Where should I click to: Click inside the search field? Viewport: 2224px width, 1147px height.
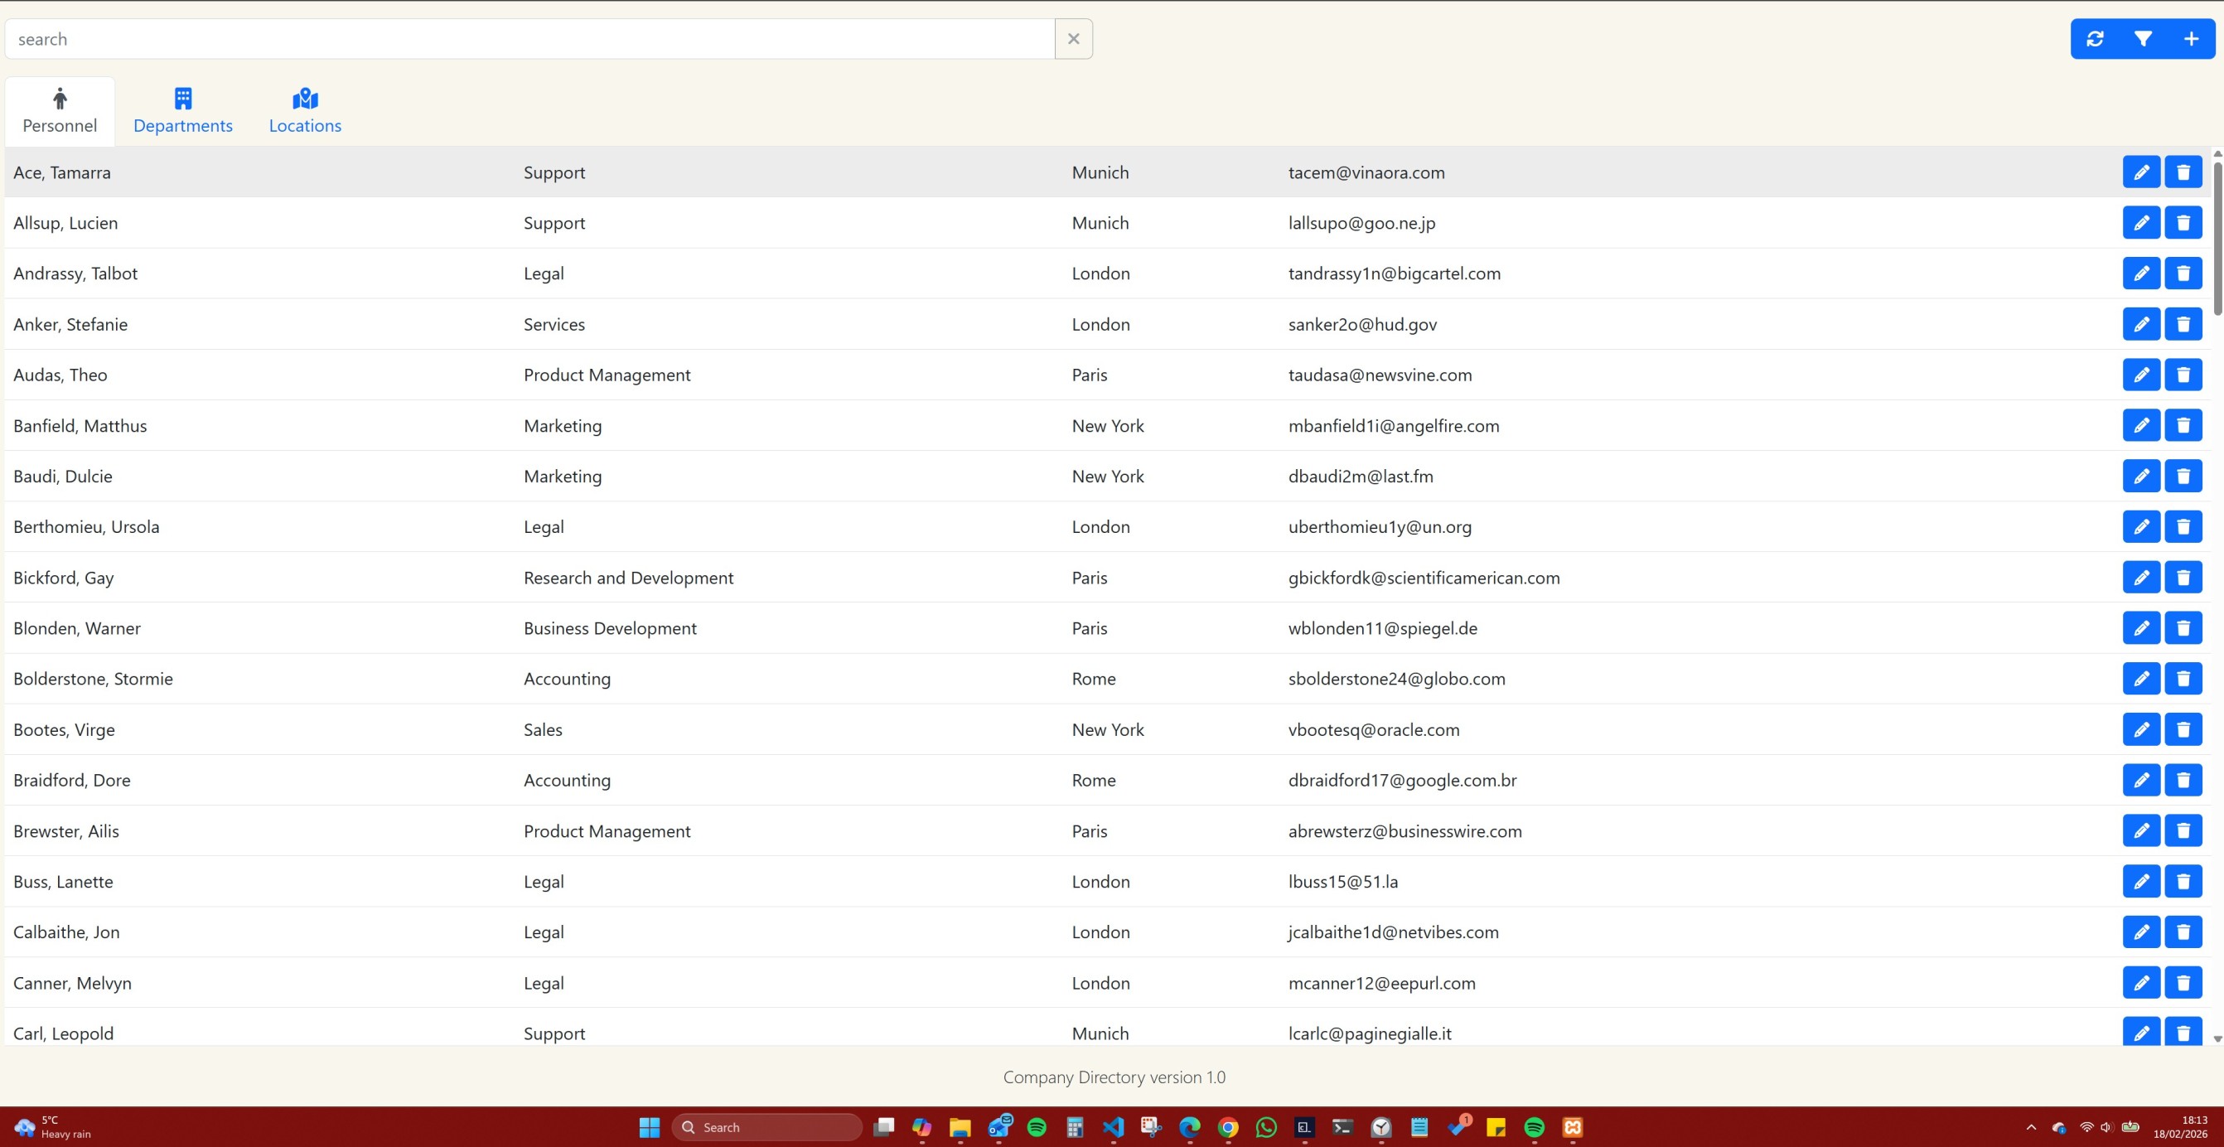tap(518, 38)
